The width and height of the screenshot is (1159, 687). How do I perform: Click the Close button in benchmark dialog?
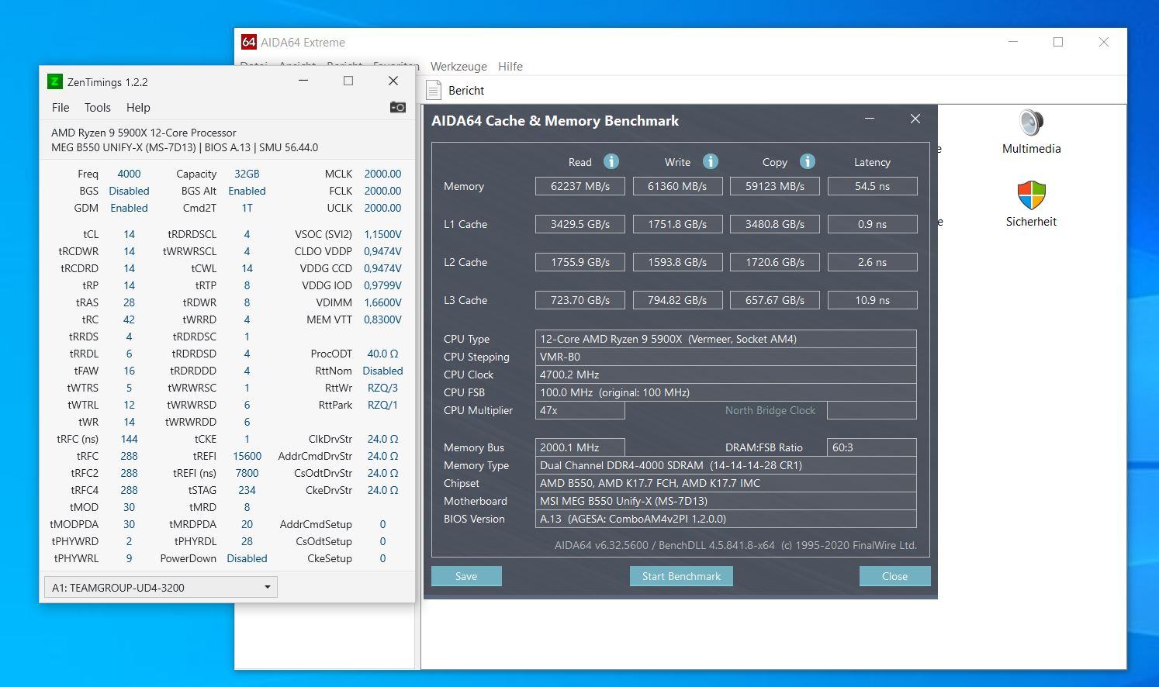(894, 576)
